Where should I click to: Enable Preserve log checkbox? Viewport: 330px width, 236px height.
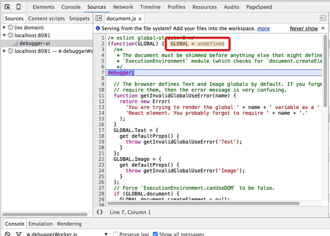pos(116,234)
